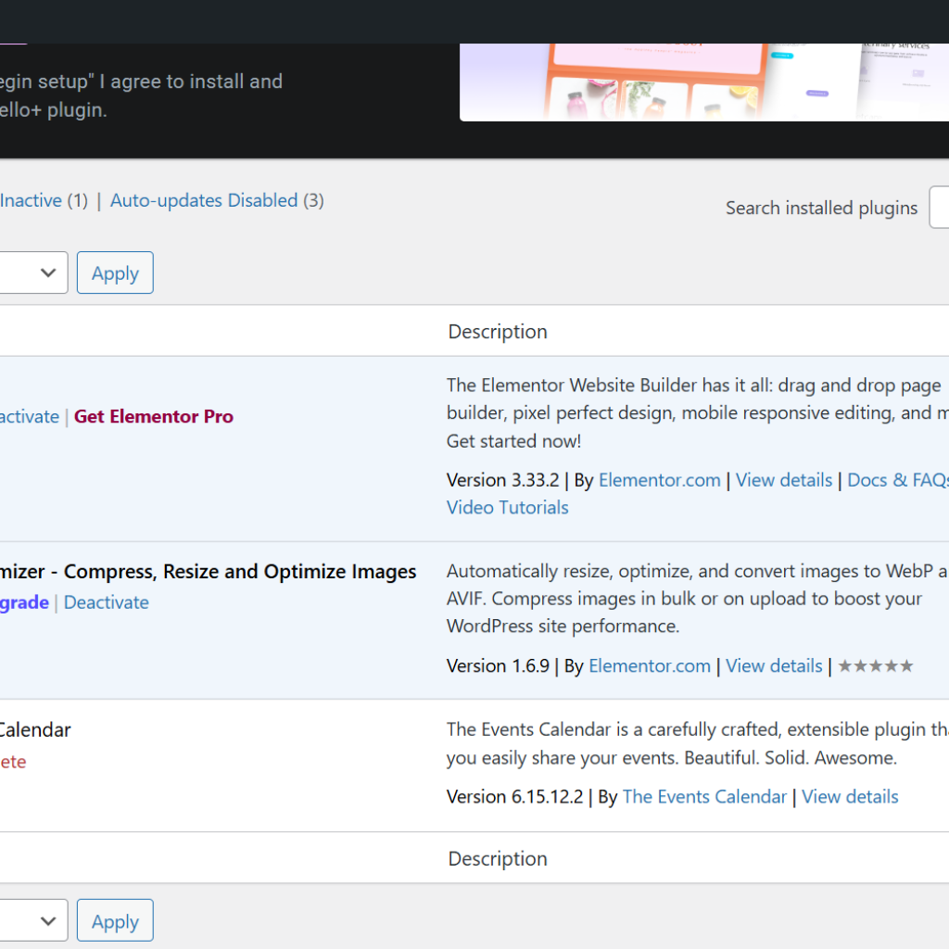Filter plugins by Inactive
Image resolution: width=949 pixels, height=949 pixels.
pos(31,200)
